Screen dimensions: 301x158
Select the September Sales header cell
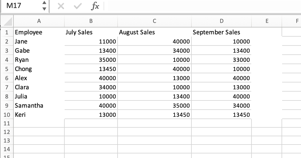(221, 32)
